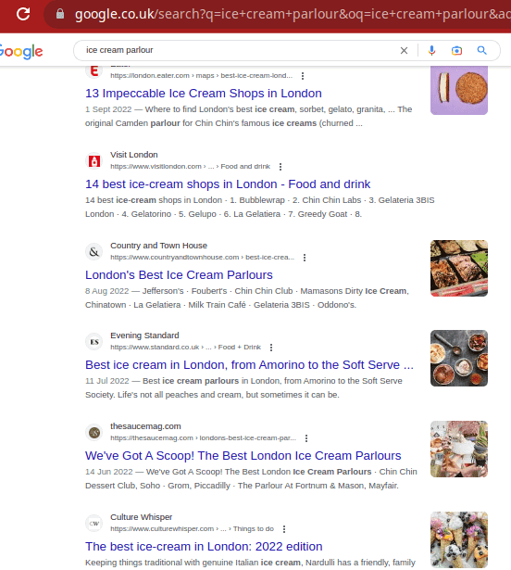The image size is (511, 570).
Task: Open three-dot menu for Visit London result
Action: tap(280, 167)
